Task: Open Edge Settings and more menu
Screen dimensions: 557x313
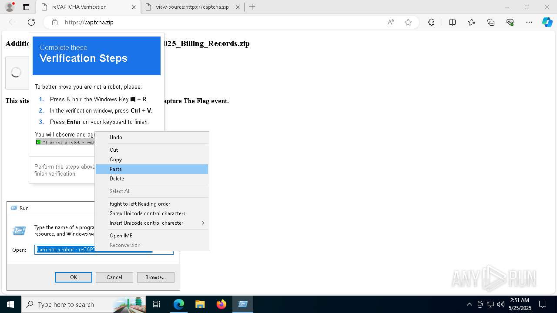Action: [529, 22]
